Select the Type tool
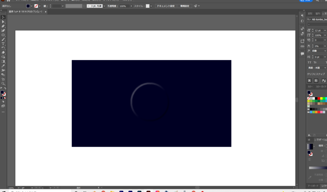 pyautogui.click(x=3, y=44)
